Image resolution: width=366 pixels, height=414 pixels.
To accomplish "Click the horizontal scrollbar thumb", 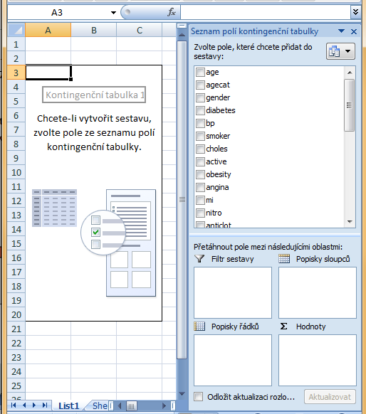I will click(132, 405).
